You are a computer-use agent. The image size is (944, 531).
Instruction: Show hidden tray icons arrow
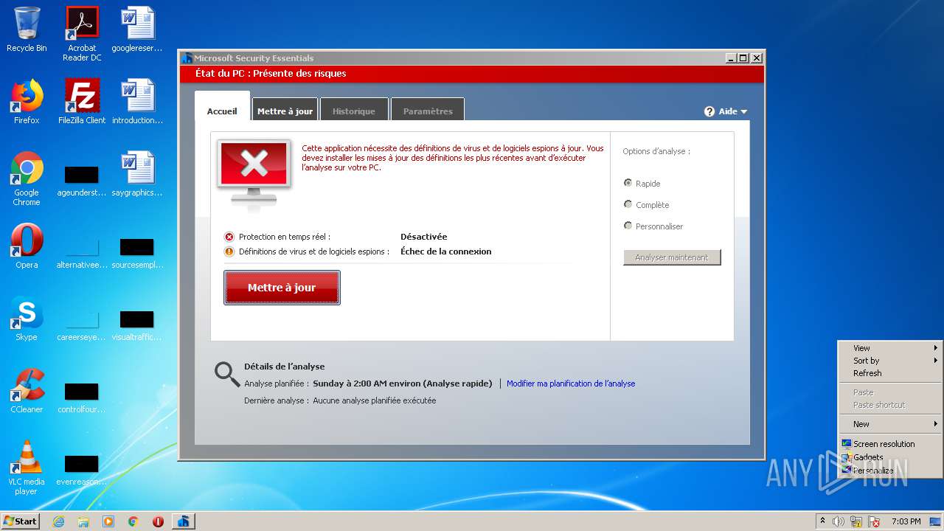tap(822, 521)
